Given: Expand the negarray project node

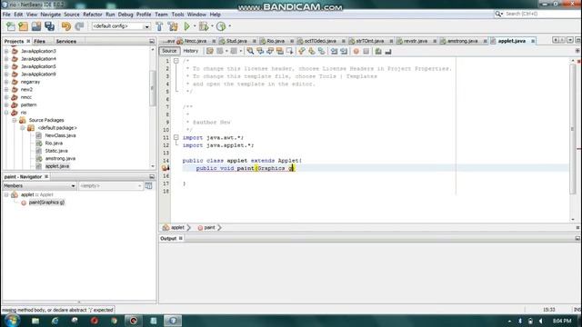Looking at the screenshot, I should [6, 82].
